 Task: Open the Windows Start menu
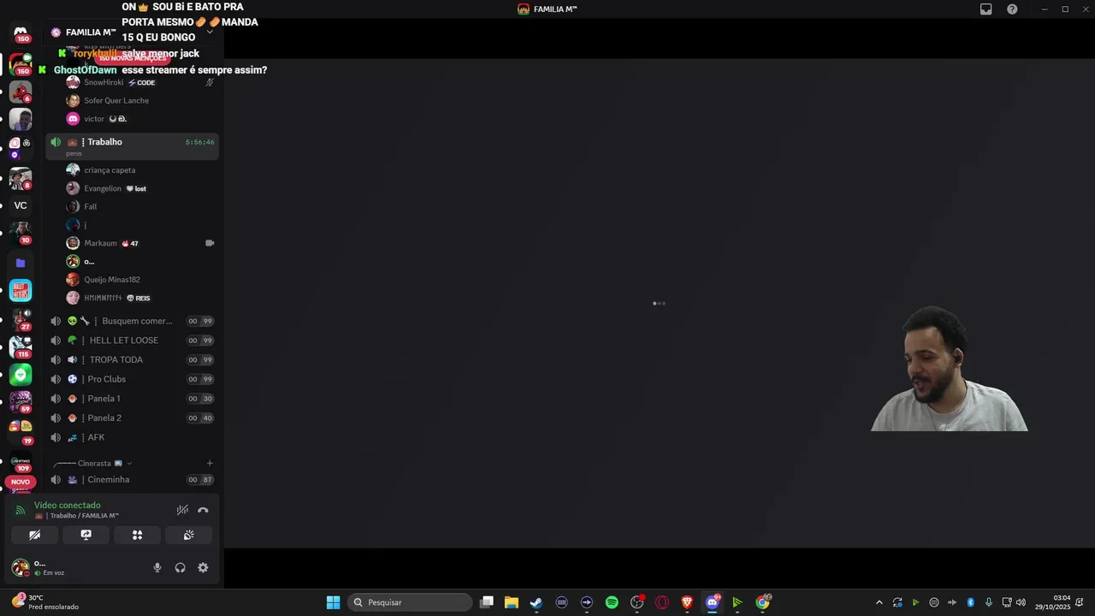[333, 602]
